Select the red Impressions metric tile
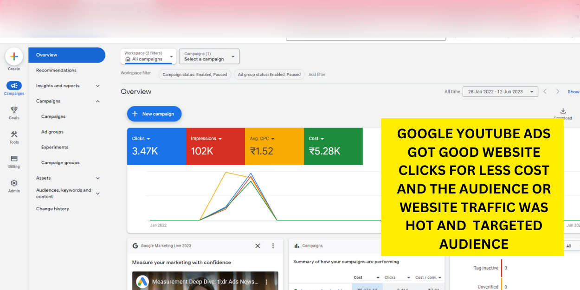This screenshot has width=580, height=290. [215, 146]
